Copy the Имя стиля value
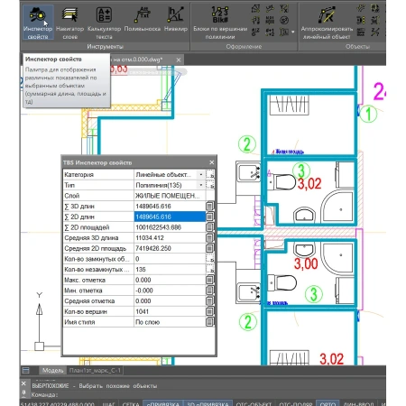Image resolution: width=406 pixels, height=406 pixels. click(x=210, y=322)
